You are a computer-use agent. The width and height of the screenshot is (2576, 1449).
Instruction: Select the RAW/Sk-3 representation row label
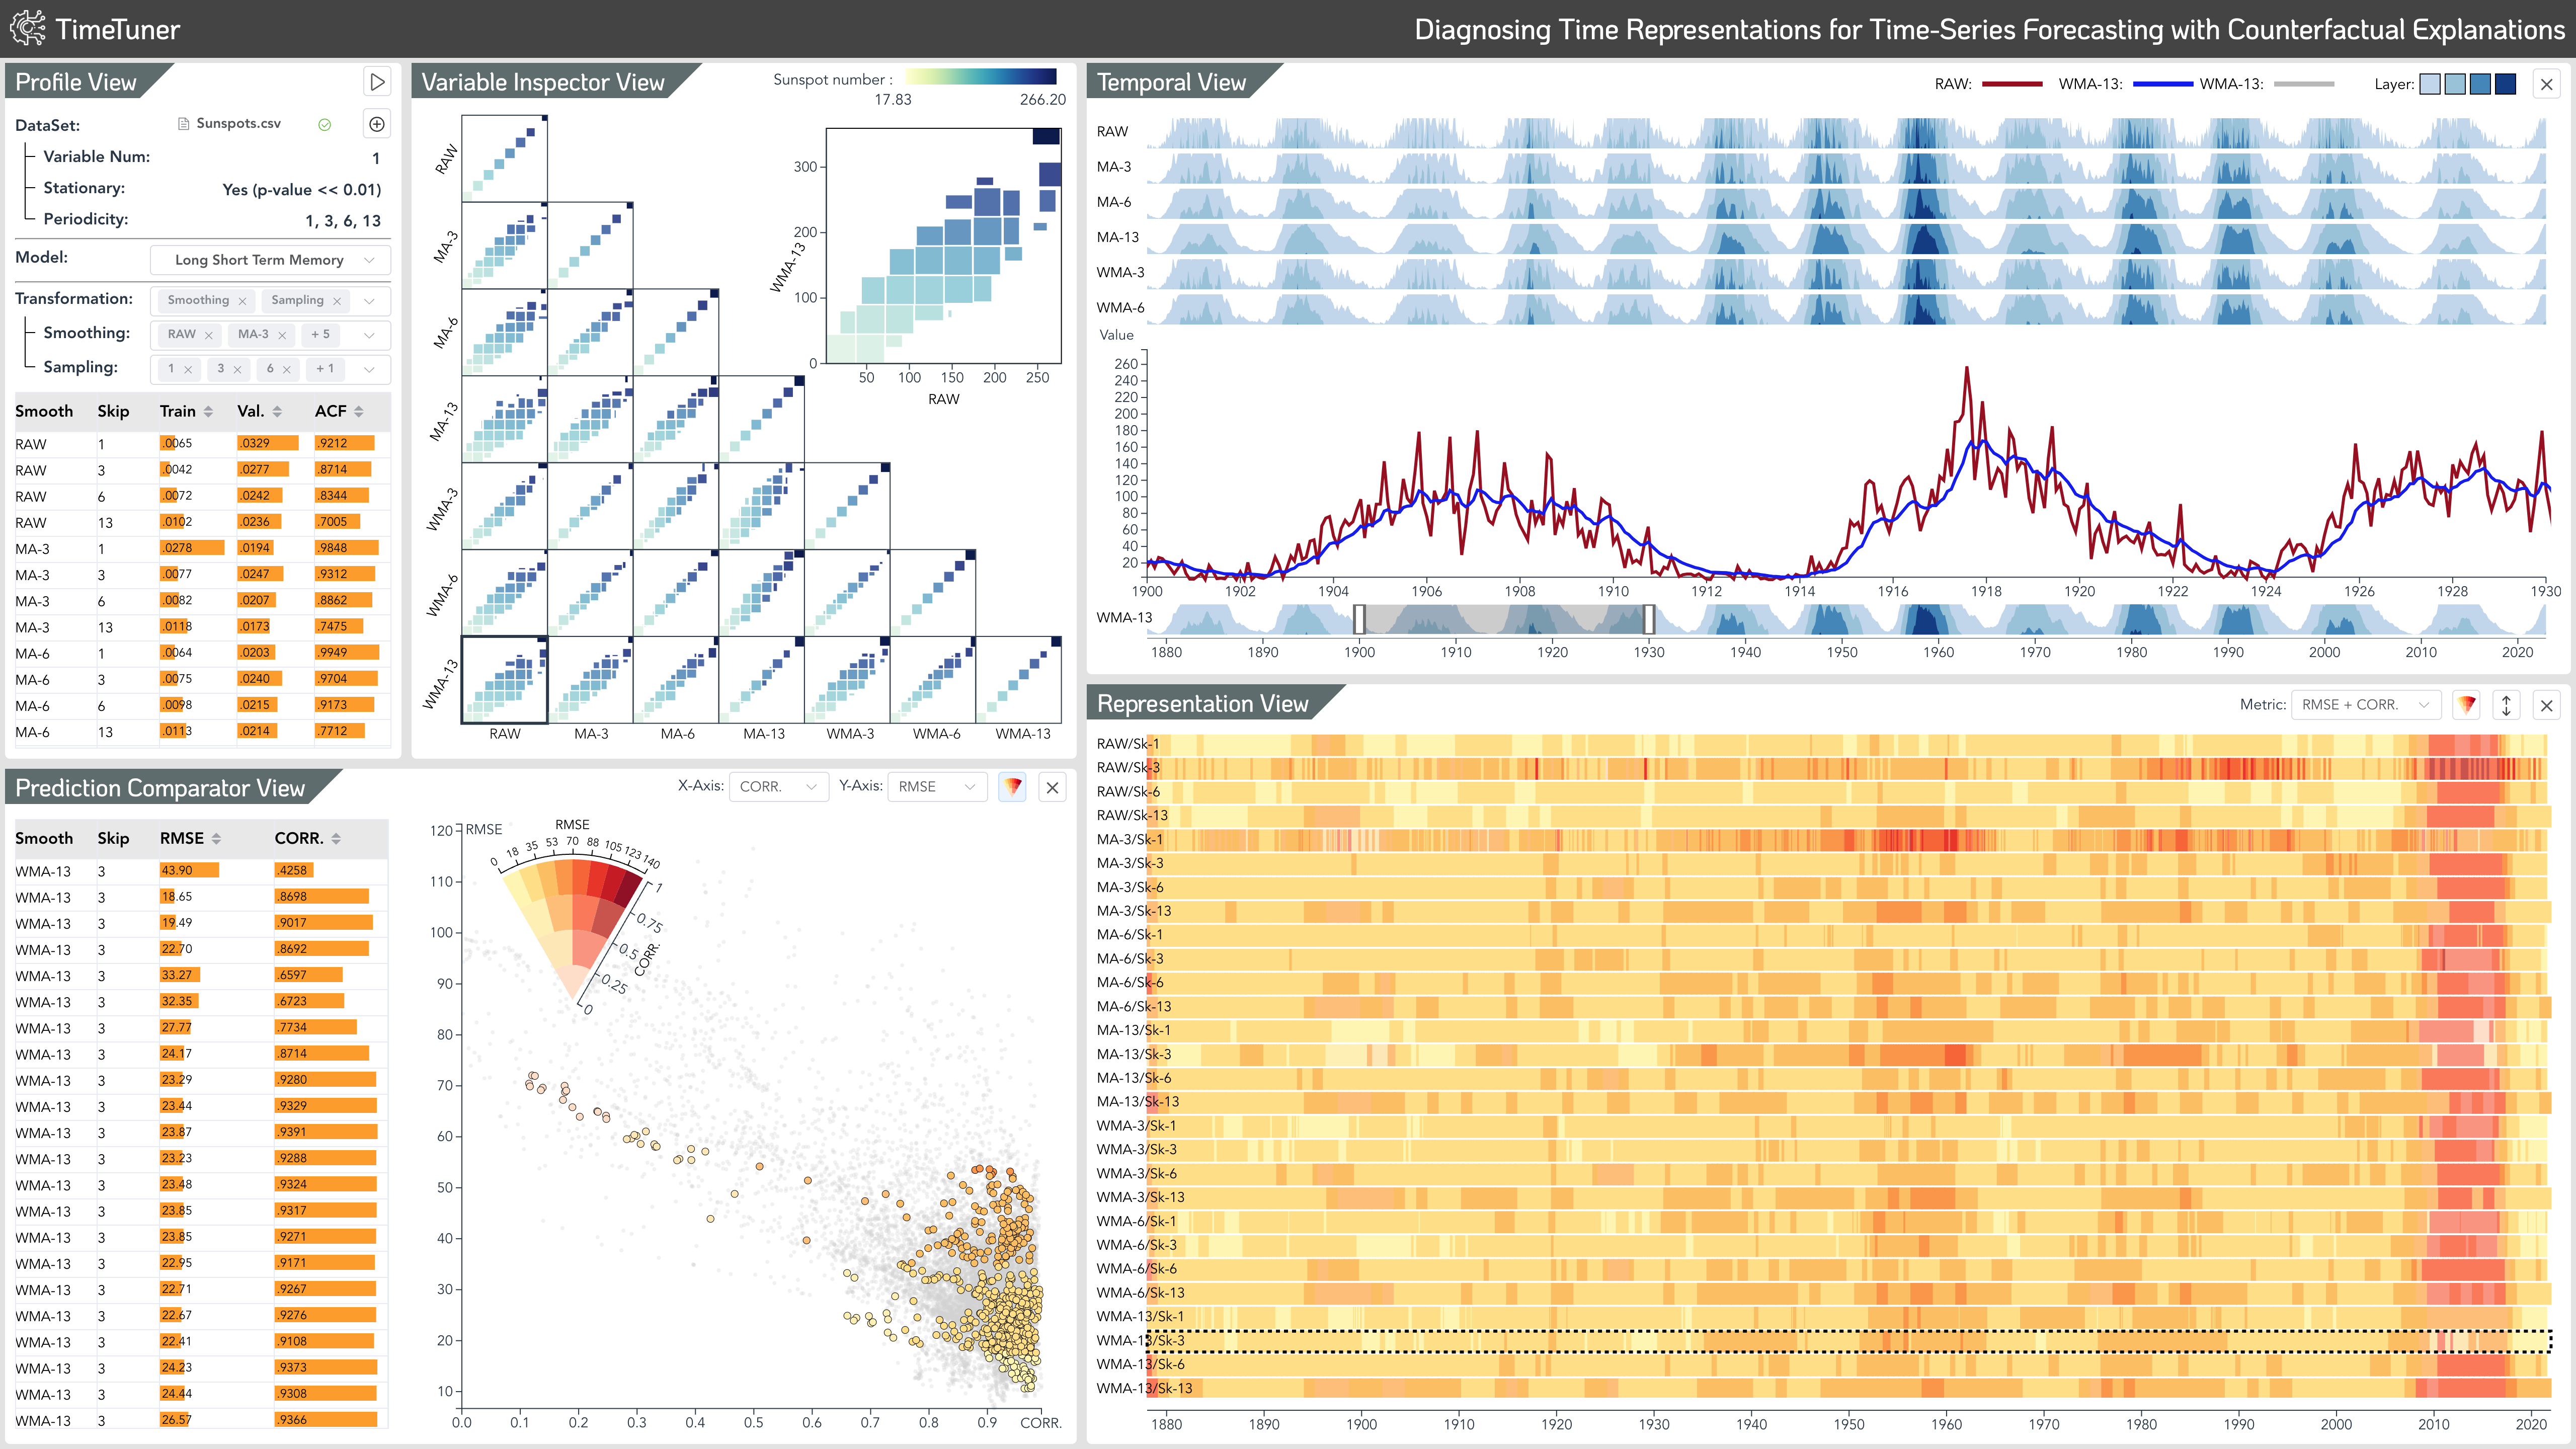[x=1128, y=767]
